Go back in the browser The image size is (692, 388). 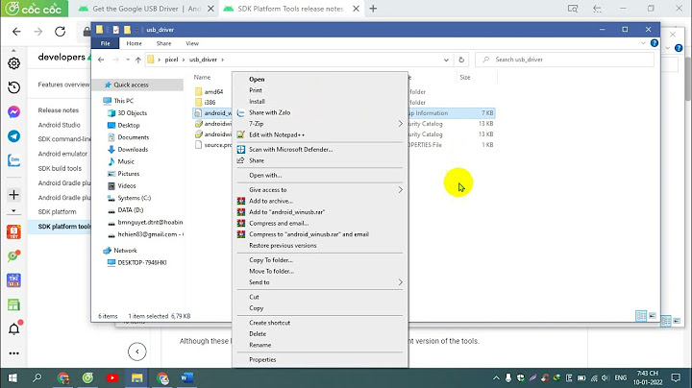[x=16, y=32]
